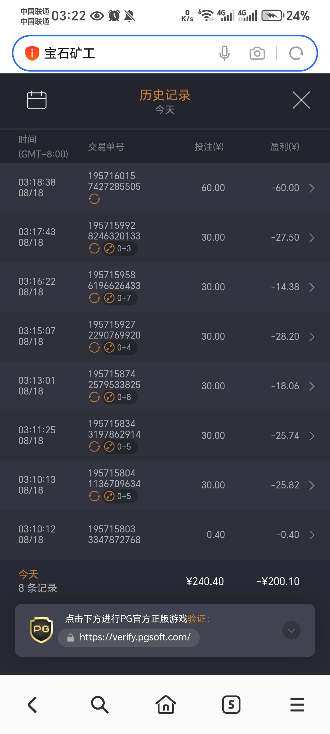Expand details for the -14.38 profit record
This screenshot has width=330, height=734.
coord(312,287)
